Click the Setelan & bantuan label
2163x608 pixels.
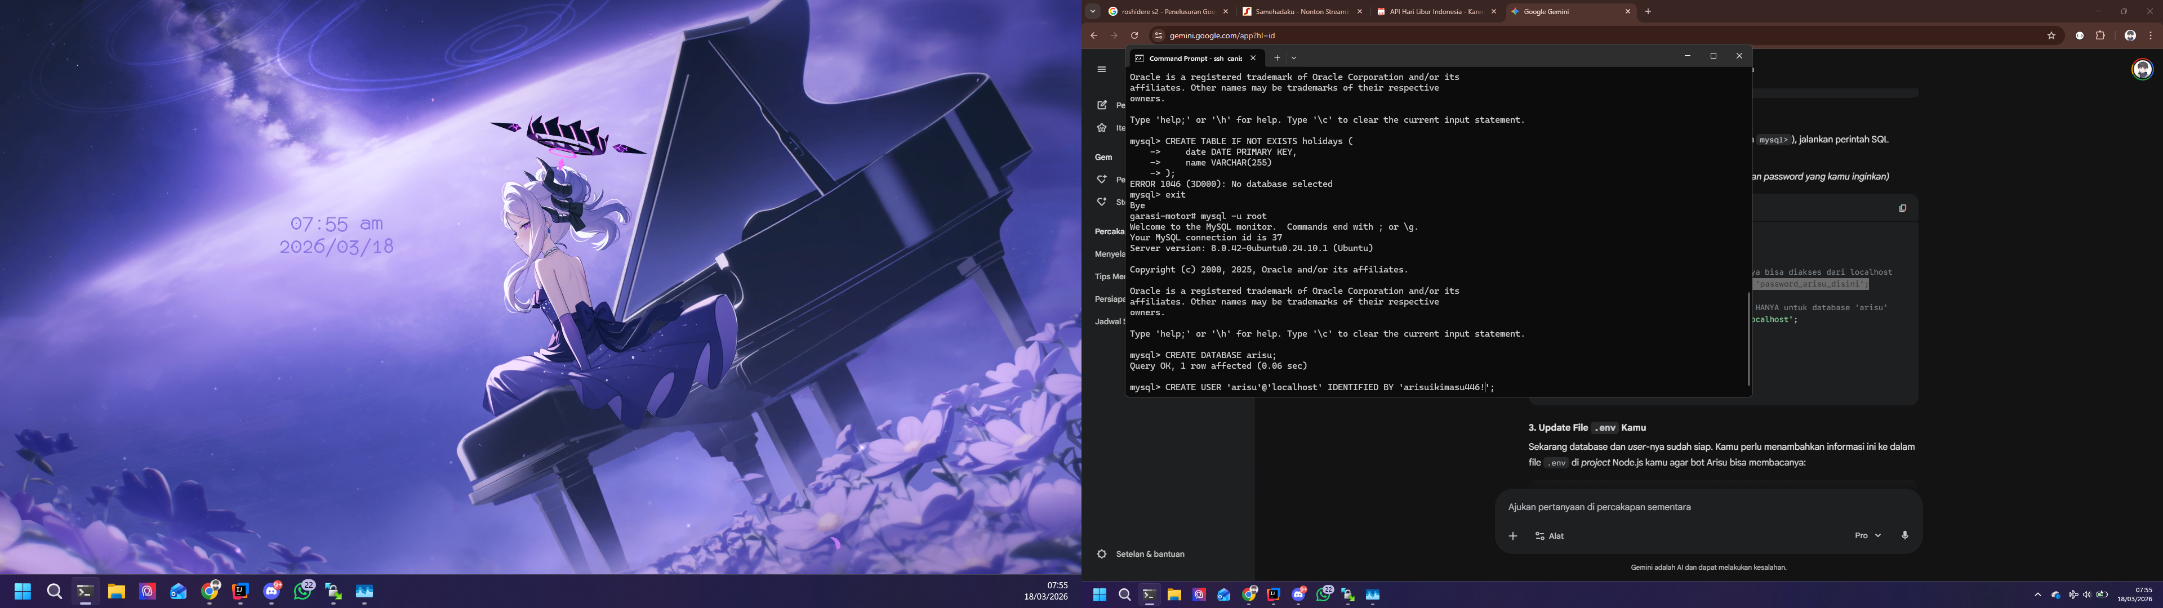coord(1150,555)
